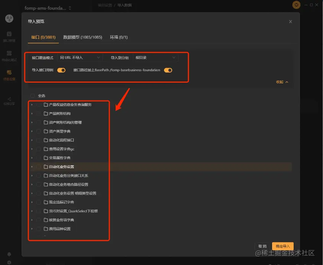Click the settings gear icon at bottom left
Image resolution: width=323 pixels, height=265 pixels.
tap(9, 262)
